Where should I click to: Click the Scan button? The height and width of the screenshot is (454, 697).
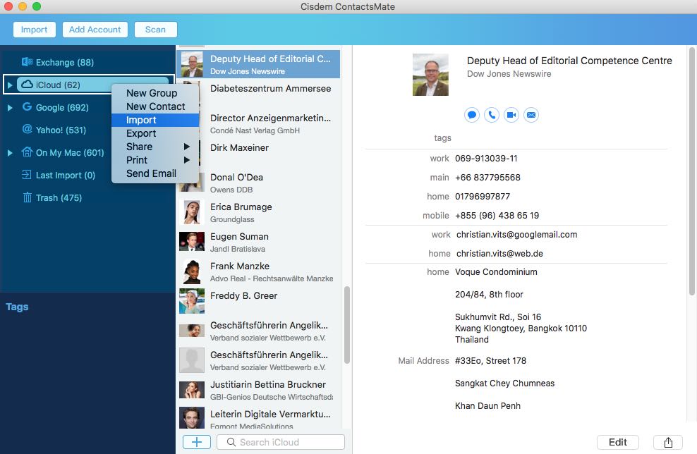click(156, 30)
